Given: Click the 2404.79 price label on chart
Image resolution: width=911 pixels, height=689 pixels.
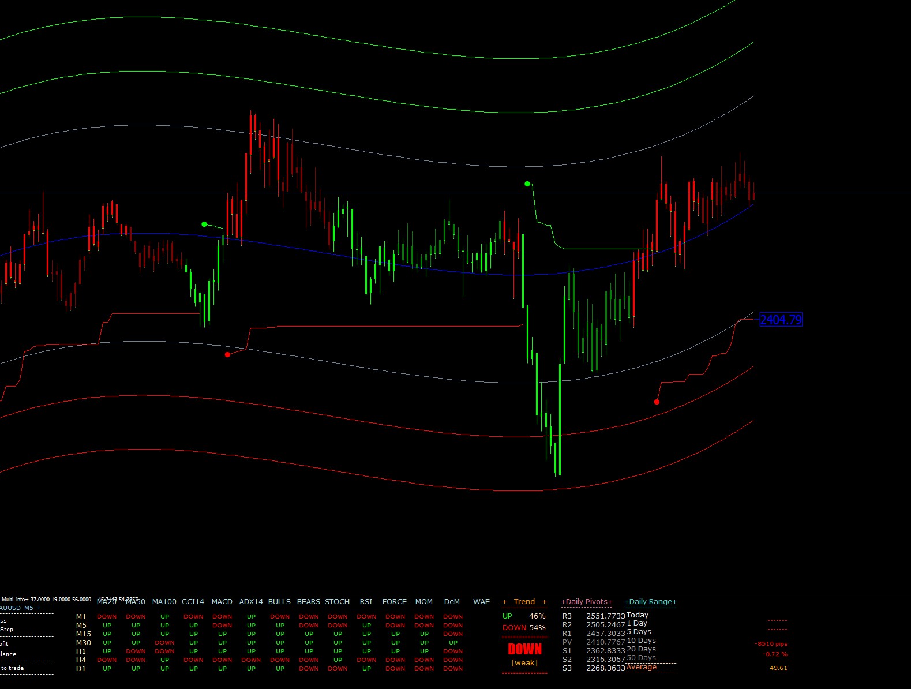Looking at the screenshot, I should pyautogui.click(x=781, y=320).
